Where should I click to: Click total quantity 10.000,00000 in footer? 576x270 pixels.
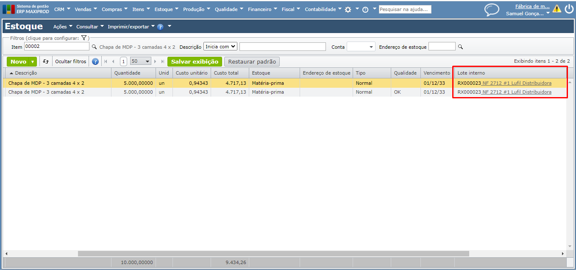coord(136,262)
